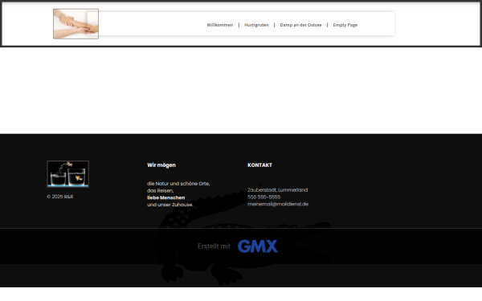Screen dimensions: 482x301
Task: Click the GMX logo in footer
Action: (258, 246)
